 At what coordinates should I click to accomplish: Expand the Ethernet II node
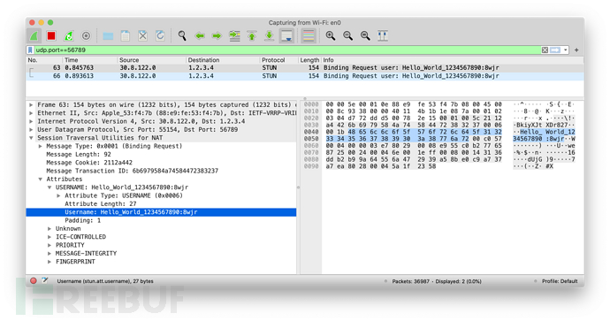[x=31, y=113]
